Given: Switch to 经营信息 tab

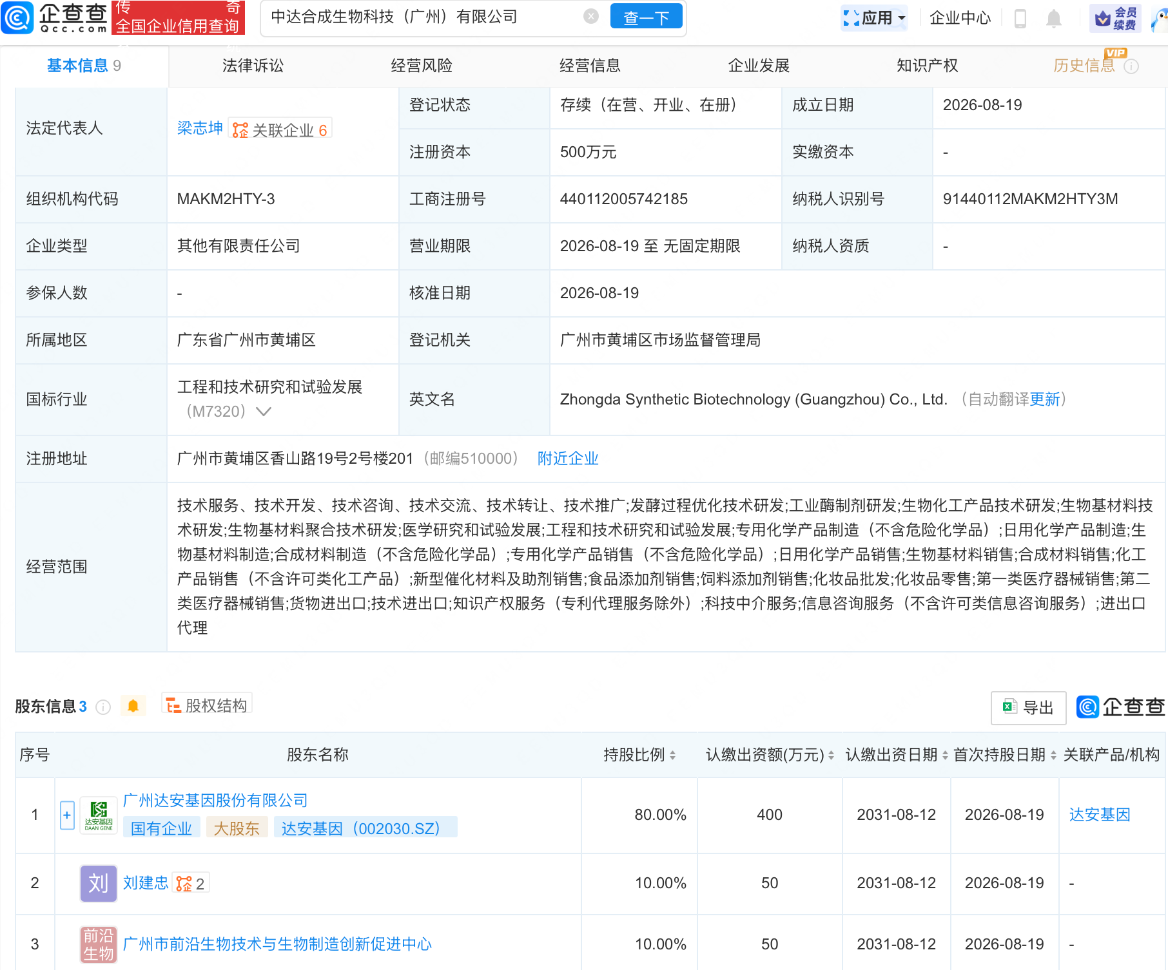Looking at the screenshot, I should 590,66.
